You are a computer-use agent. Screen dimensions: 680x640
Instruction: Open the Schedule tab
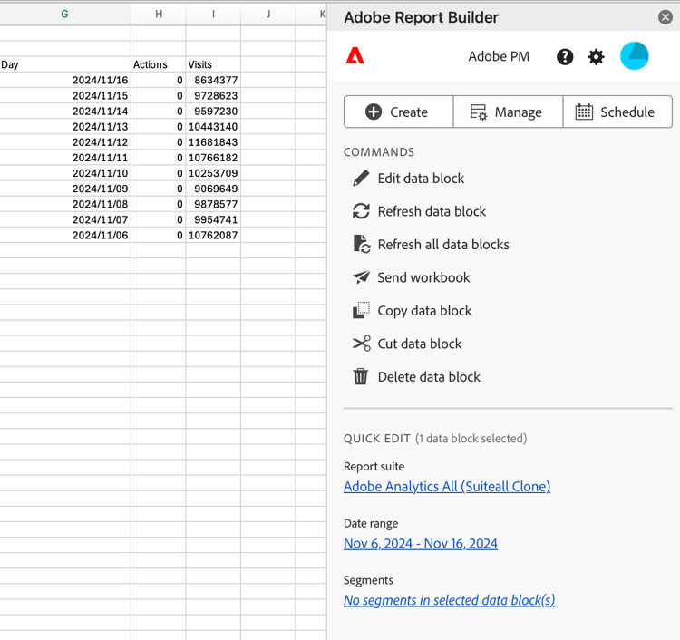pos(616,112)
